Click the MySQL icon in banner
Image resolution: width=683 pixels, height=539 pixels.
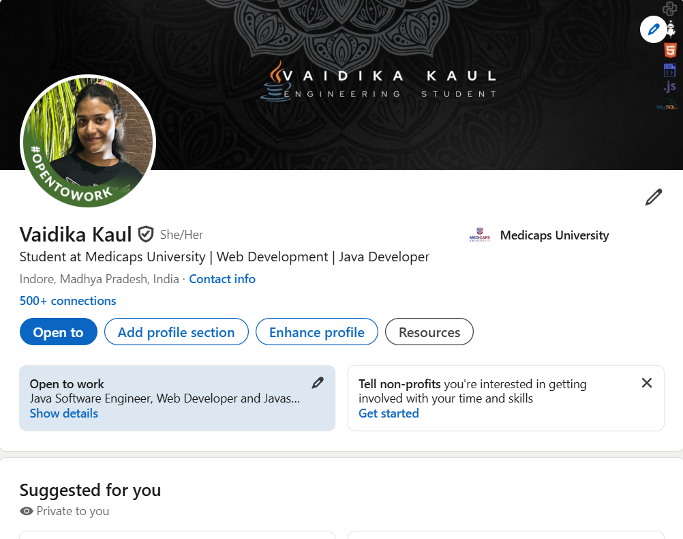click(667, 105)
